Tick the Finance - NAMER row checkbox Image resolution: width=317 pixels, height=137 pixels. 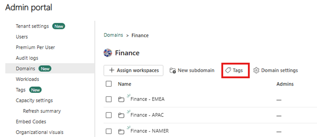coord(109,131)
